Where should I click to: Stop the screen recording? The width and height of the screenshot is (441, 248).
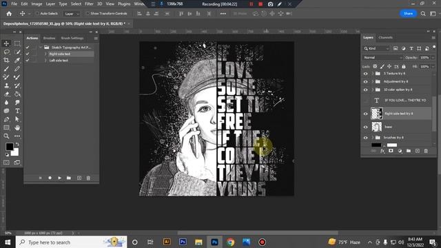[x=260, y=4]
